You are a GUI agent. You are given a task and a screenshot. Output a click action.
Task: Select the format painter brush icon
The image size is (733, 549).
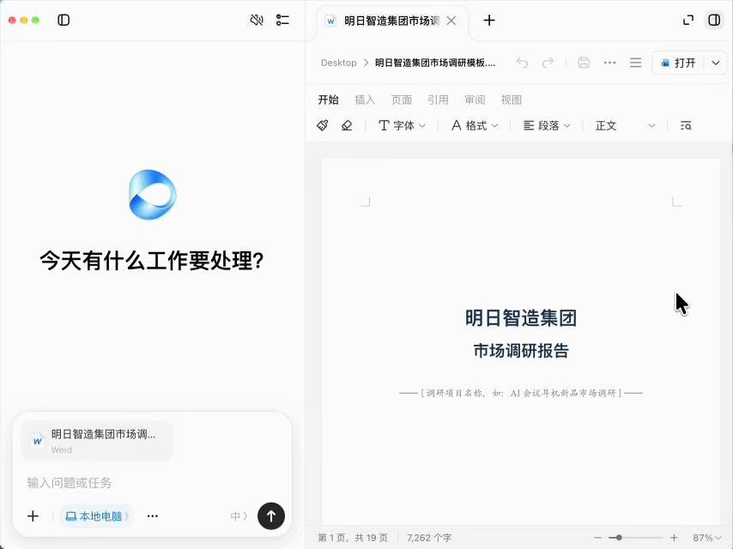323,125
